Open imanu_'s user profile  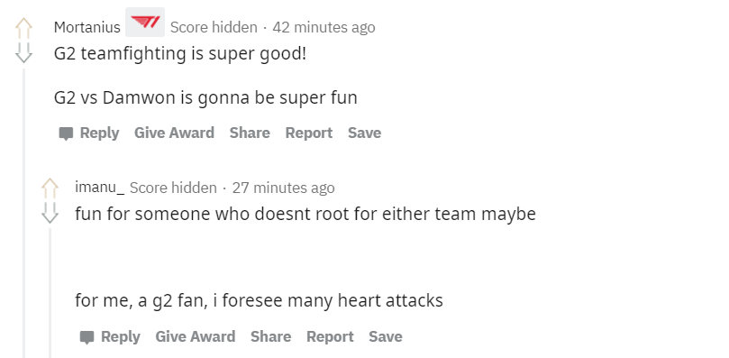tap(99, 188)
